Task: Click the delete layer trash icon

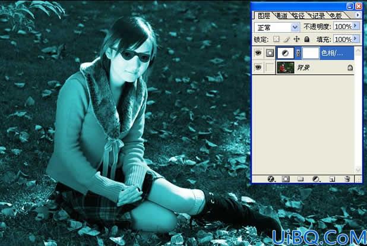Action: (347, 179)
